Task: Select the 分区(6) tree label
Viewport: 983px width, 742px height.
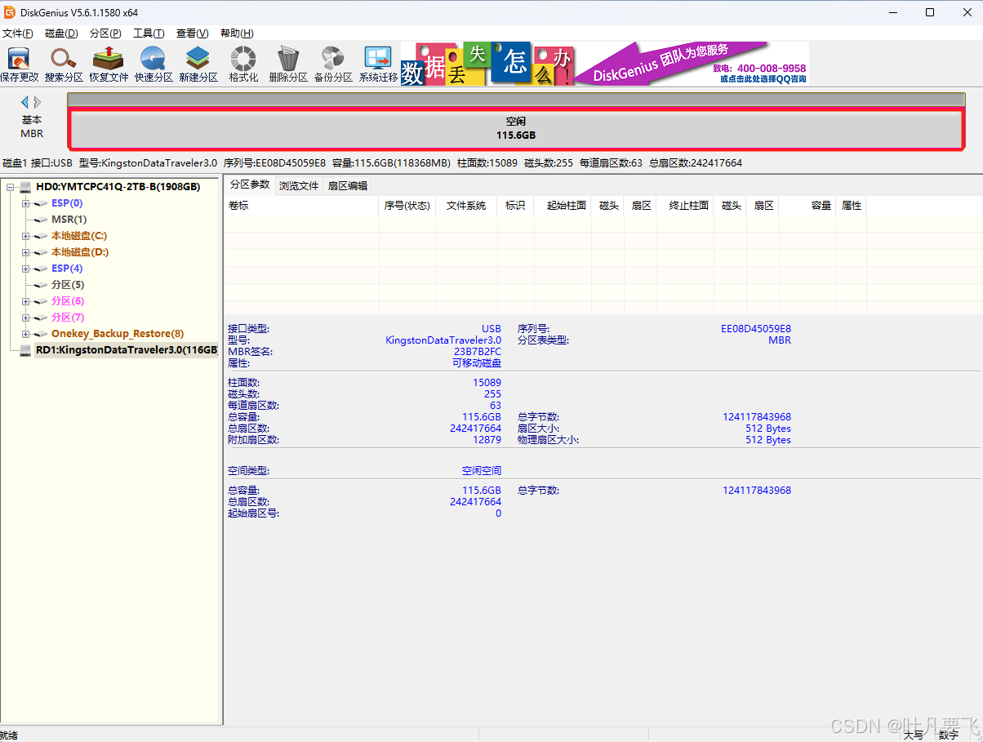Action: (x=68, y=301)
